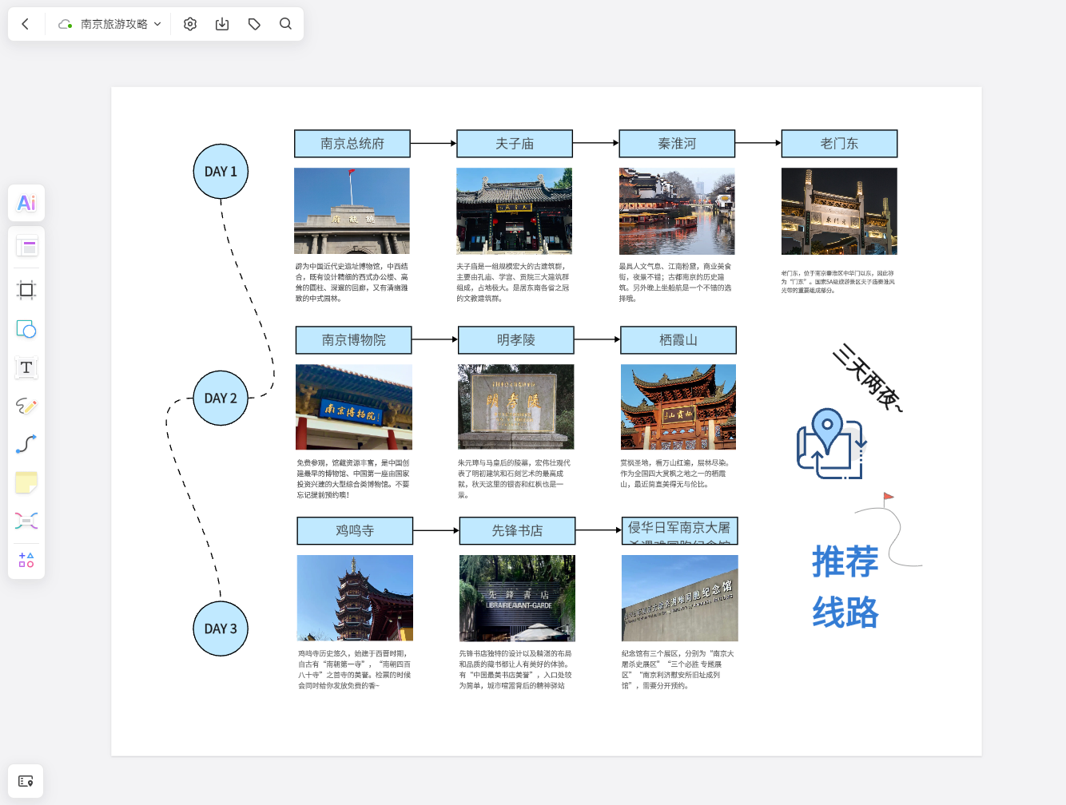Screen dimensions: 1066x805
Task: Select the 老门东 box
Action: [x=839, y=144]
